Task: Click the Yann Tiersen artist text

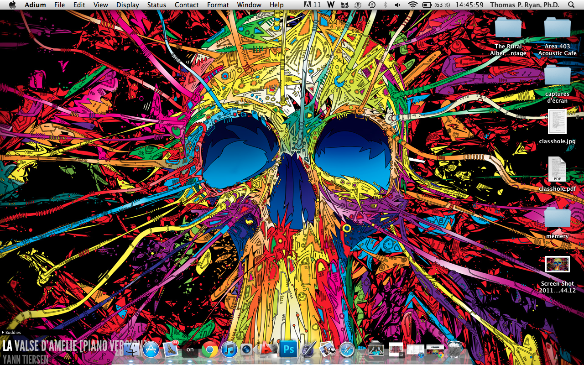Action: click(25, 360)
